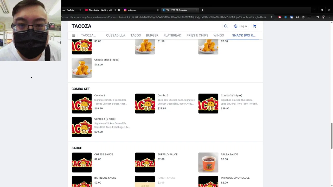Bookmark page with the star icon
This screenshot has height=187, width=333.
pyautogui.click(x=271, y=17)
